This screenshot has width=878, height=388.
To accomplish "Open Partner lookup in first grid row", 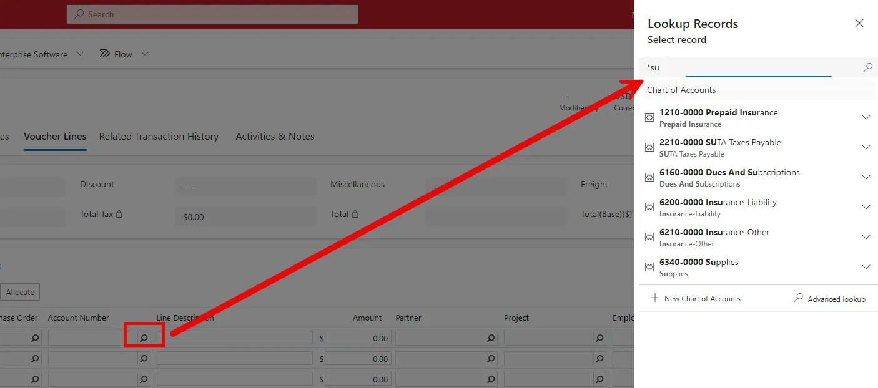I will (491, 338).
